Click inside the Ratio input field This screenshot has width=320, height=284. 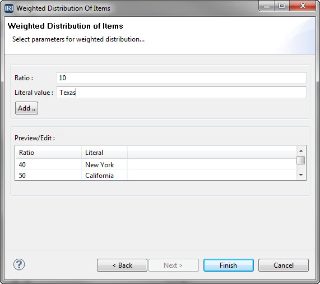181,77
